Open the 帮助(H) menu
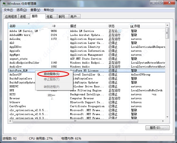The image size is (177, 143). coord(49,10)
